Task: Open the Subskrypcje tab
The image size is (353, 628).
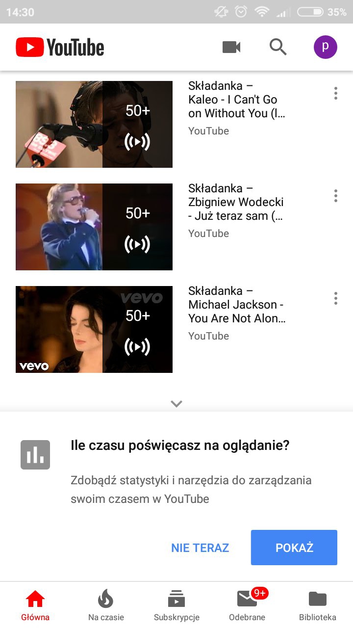Action: tap(176, 605)
